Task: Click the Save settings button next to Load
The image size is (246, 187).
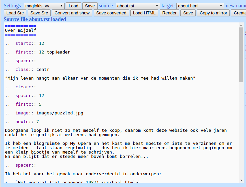Action: click(90, 6)
